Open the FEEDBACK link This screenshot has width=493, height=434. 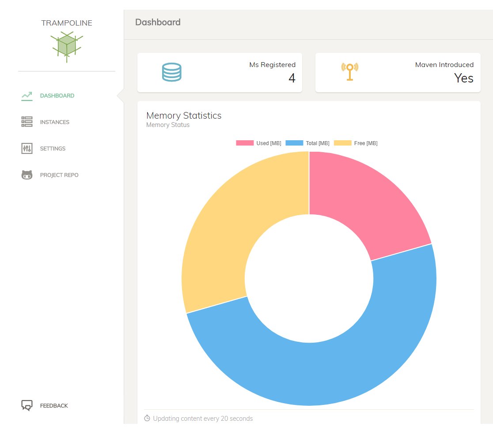[x=54, y=406]
